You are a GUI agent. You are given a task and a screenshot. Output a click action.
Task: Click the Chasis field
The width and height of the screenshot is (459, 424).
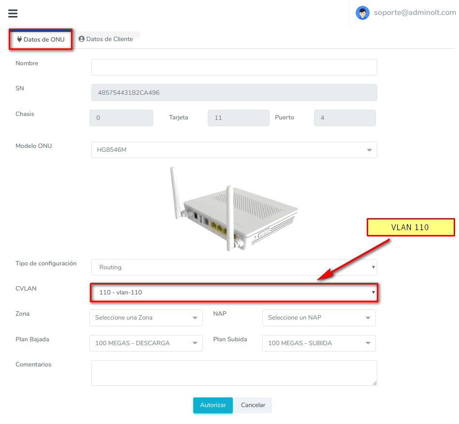click(121, 117)
